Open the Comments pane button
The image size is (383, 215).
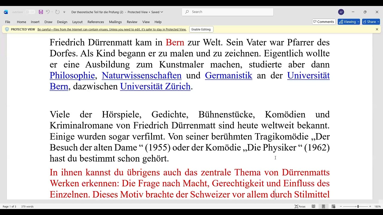pos(324,22)
